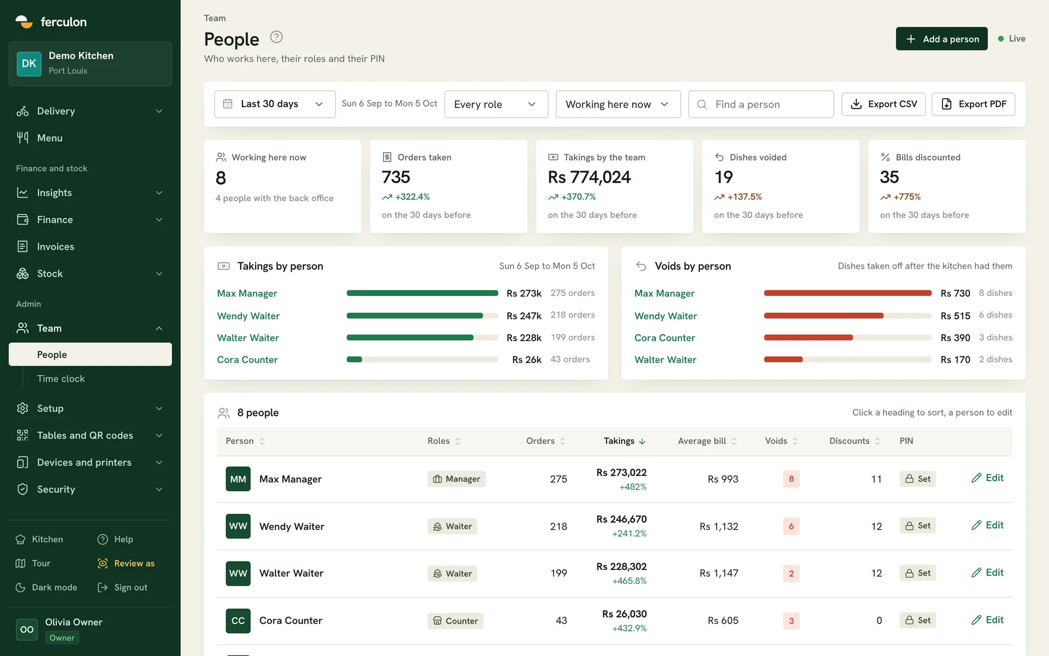Viewport: 1049px width, 656px height.
Task: Click the MM avatar for Max Manager
Action: 238,479
